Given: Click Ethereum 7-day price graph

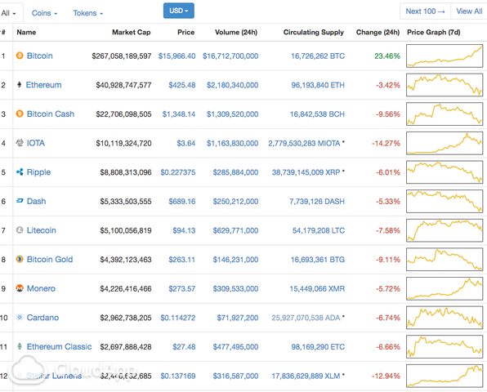Looking at the screenshot, I should coord(445,85).
